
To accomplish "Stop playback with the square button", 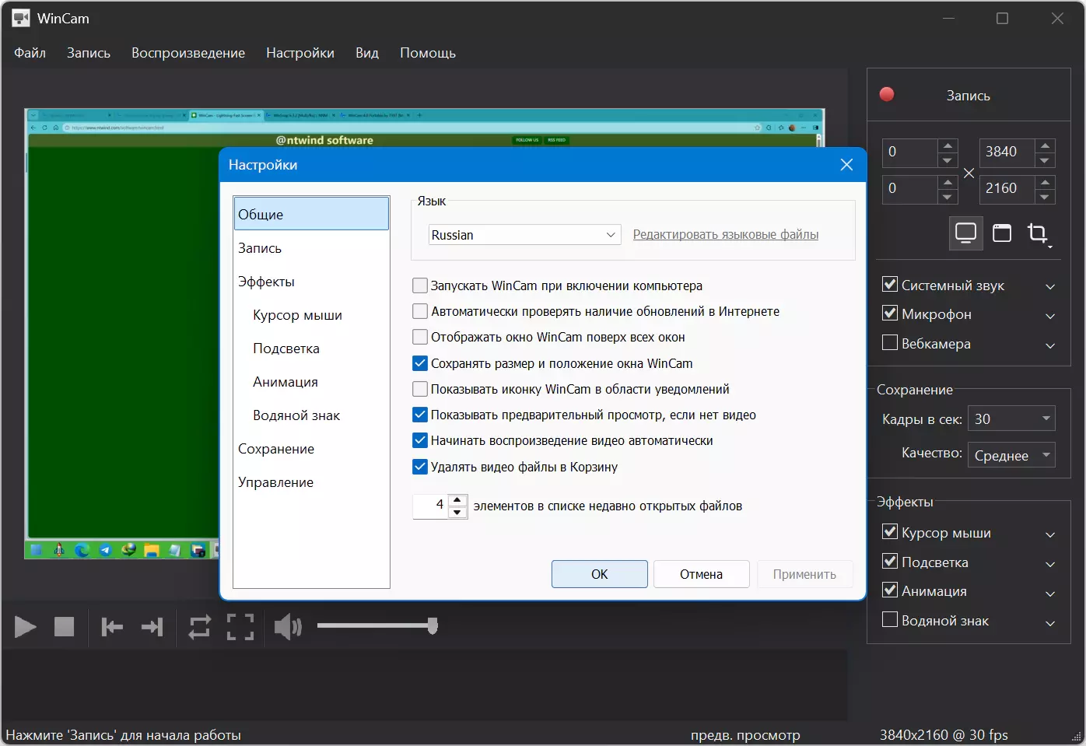I will [64, 627].
